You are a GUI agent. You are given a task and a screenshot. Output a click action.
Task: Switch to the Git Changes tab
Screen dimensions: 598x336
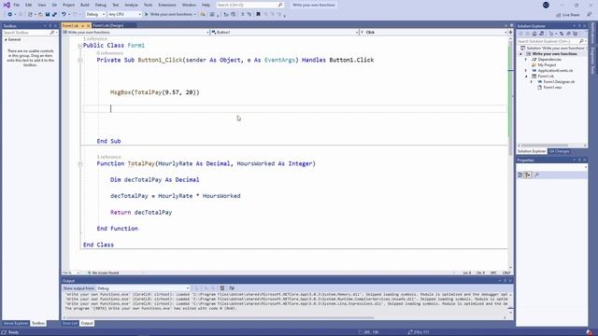tap(559, 151)
